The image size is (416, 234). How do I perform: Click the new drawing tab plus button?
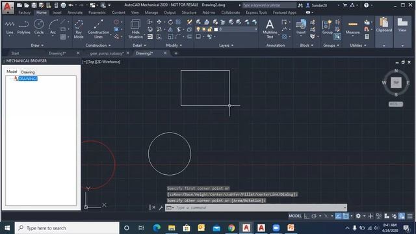tap(176, 53)
